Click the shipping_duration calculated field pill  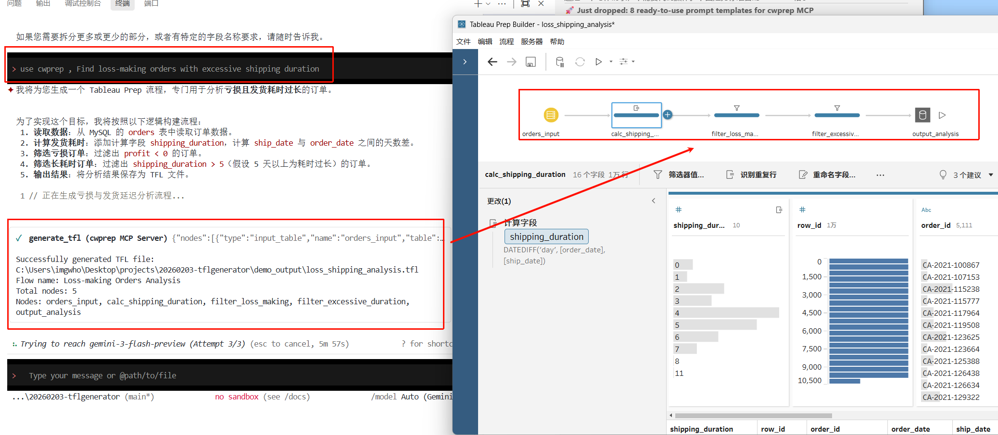coord(546,236)
